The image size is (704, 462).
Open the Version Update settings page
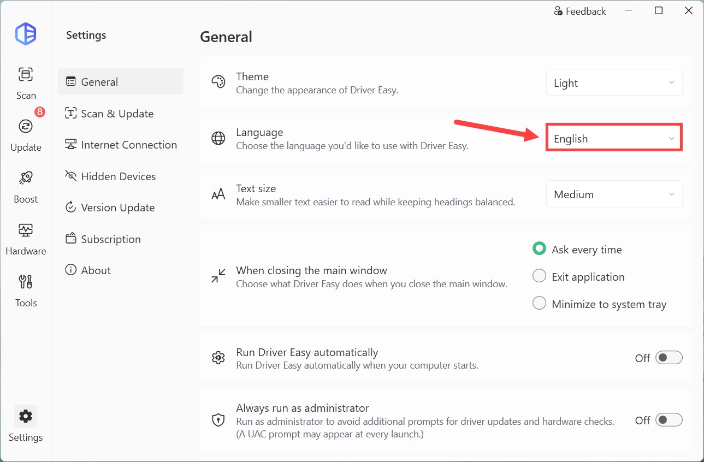coord(121,208)
